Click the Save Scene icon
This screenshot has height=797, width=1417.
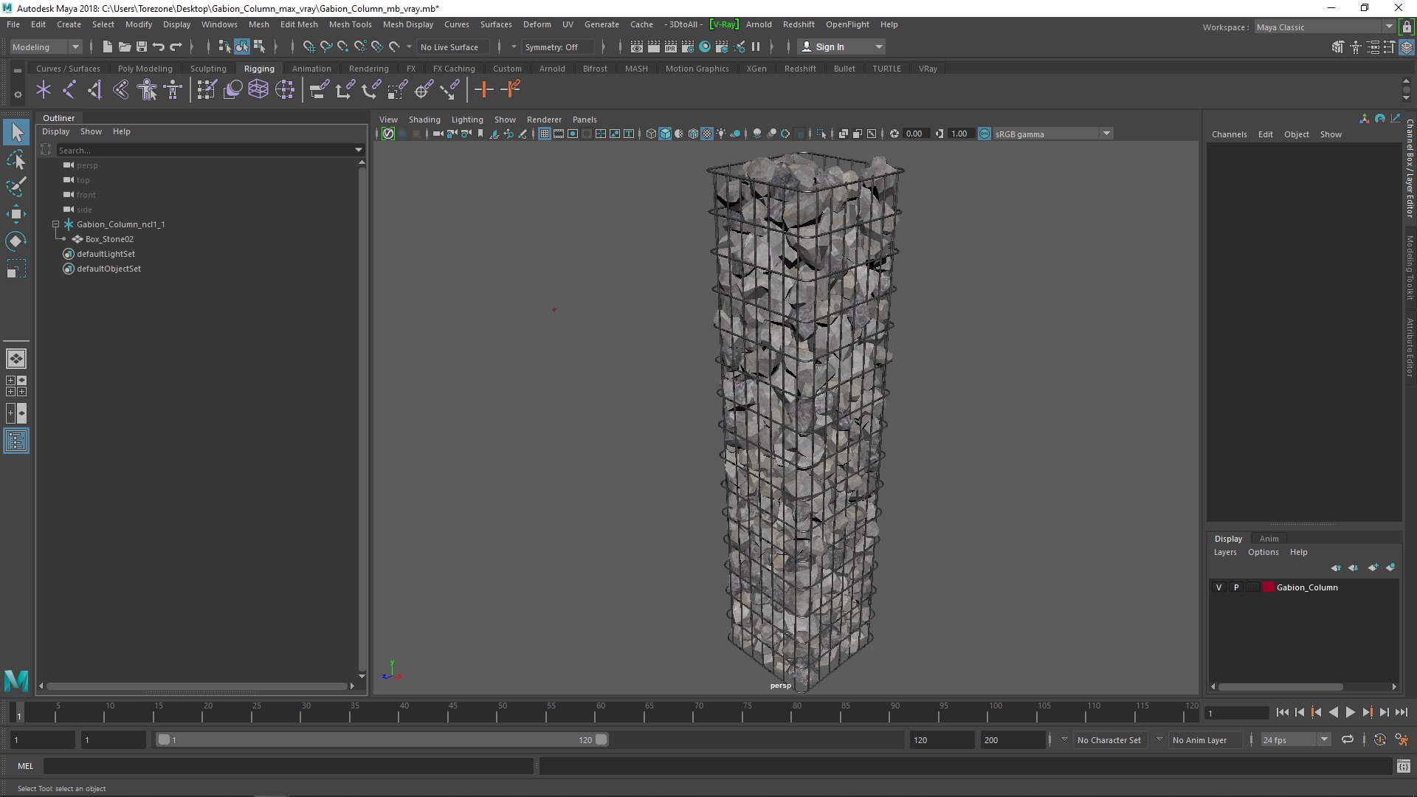point(142,46)
